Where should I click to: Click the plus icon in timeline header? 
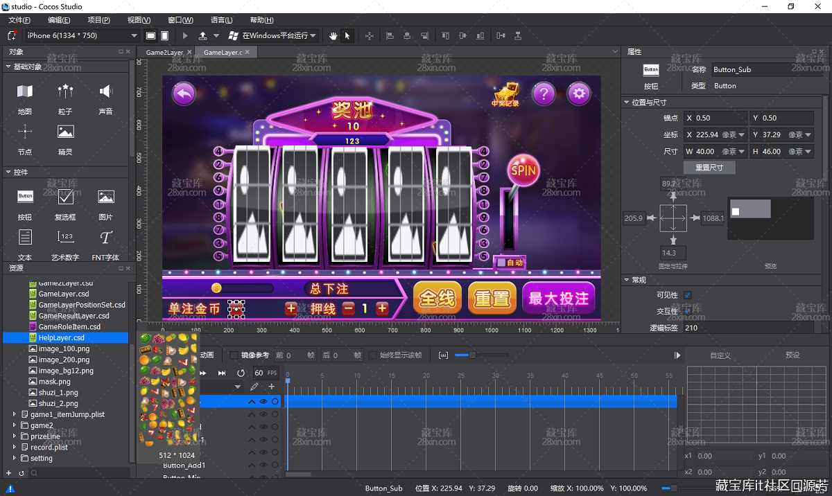coord(271,387)
